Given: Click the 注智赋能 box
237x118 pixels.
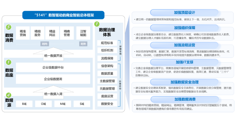Looking at the screenshot, I should point(83,33).
